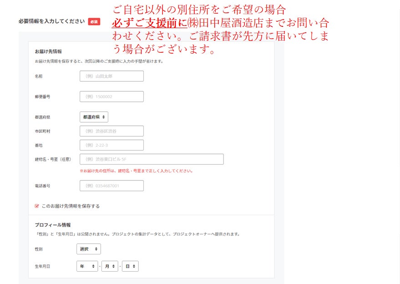Open the 年 birth year dropdown
The image size is (400, 284).
pyautogui.click(x=87, y=266)
